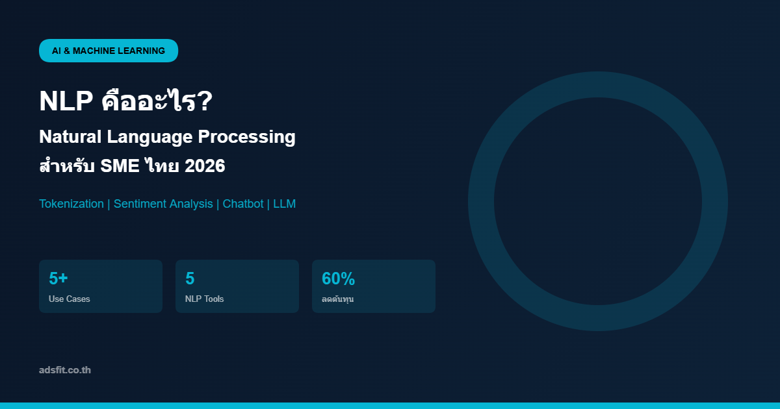Click the cyan progress bar at bottom
Screen dimensions: 780x409
click(390, 404)
